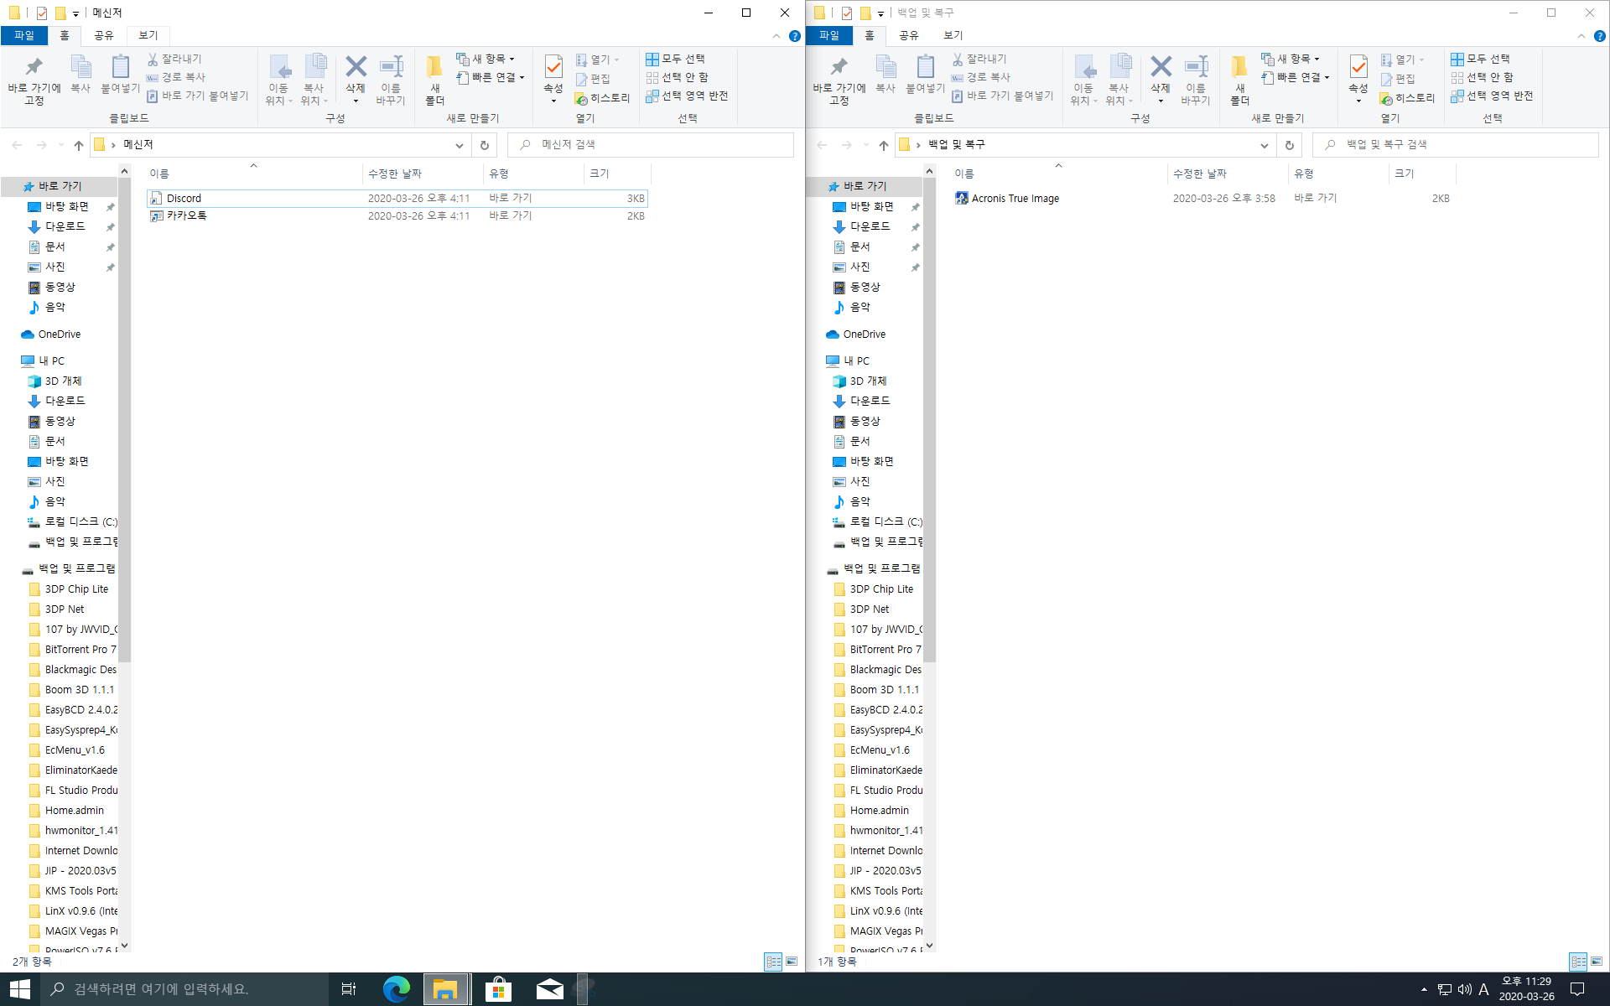
Task: Sort by 유형 column in right window
Action: click(1338, 174)
